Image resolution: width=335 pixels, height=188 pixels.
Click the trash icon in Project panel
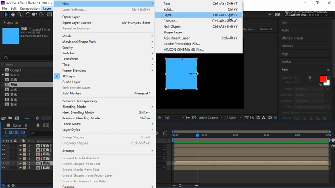tap(37, 118)
